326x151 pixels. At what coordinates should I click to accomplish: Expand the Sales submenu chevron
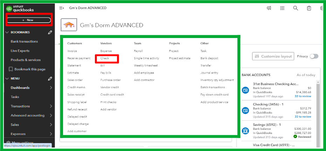tap(51, 125)
